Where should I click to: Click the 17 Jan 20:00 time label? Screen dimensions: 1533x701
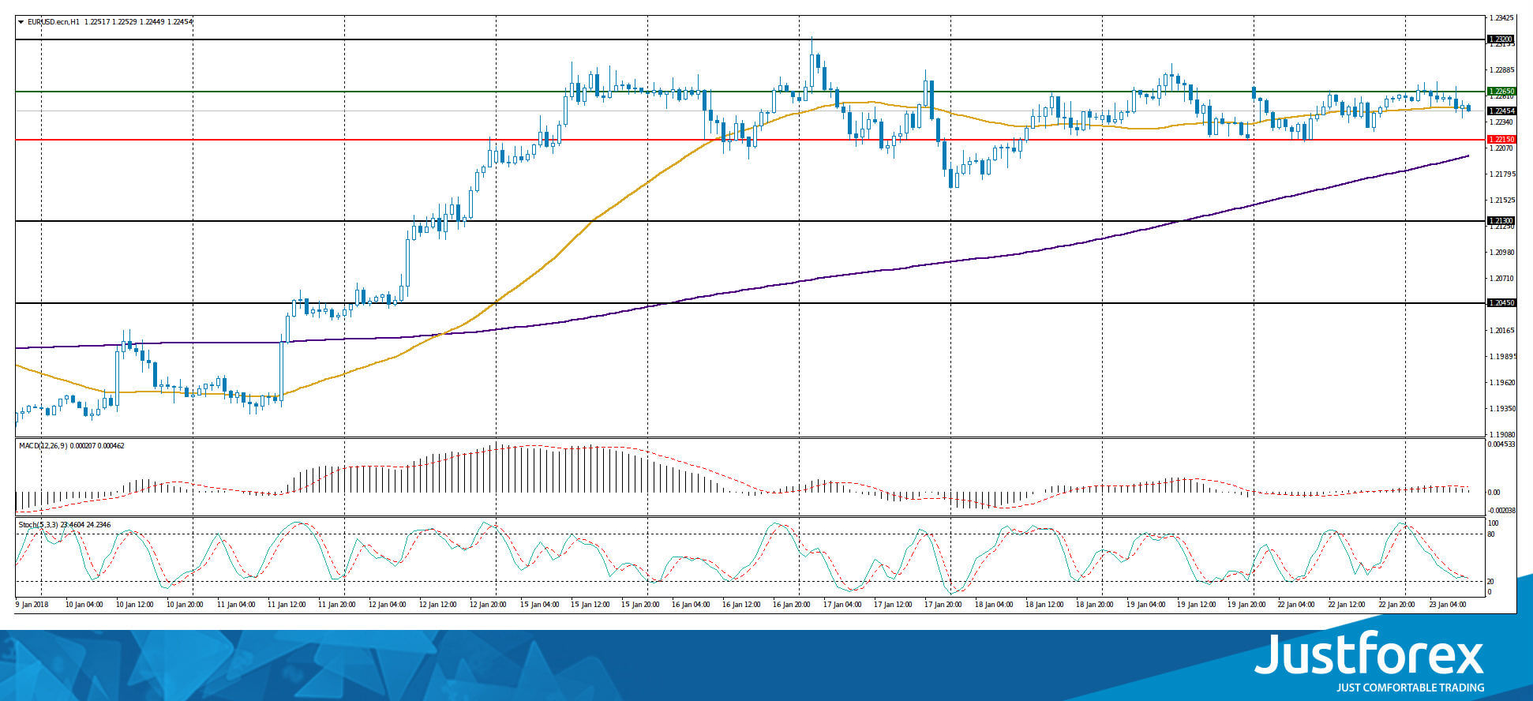pyautogui.click(x=943, y=605)
